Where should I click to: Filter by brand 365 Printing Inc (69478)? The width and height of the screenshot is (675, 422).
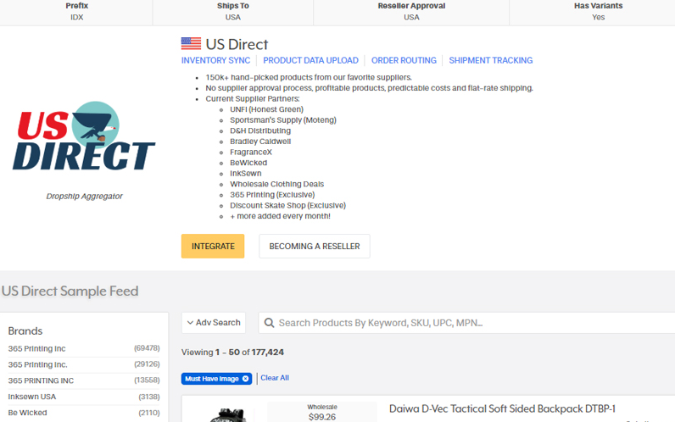point(84,348)
